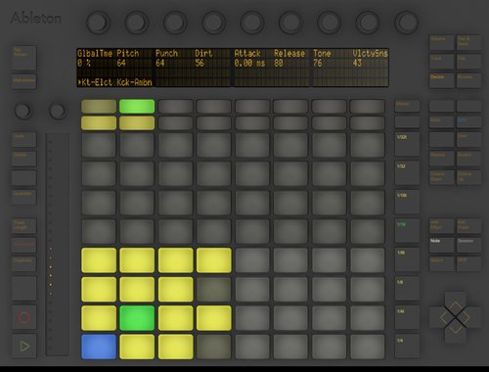Click the Undo button
489x372 pixels.
(24, 140)
